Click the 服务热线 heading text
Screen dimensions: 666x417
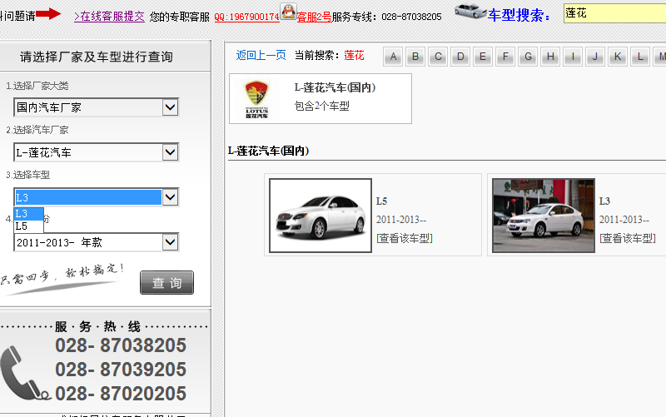coord(97,326)
